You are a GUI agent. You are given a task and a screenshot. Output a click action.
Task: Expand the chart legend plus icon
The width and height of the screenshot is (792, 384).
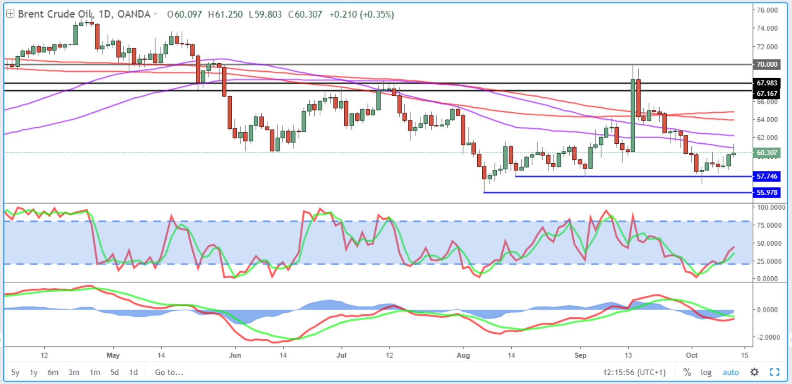tap(10, 14)
